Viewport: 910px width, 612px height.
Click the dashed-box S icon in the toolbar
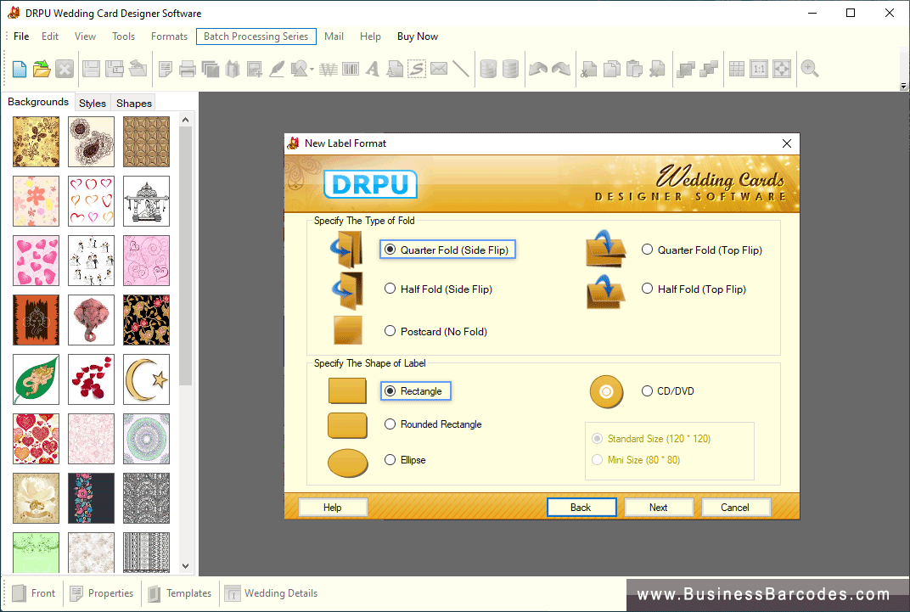click(417, 69)
